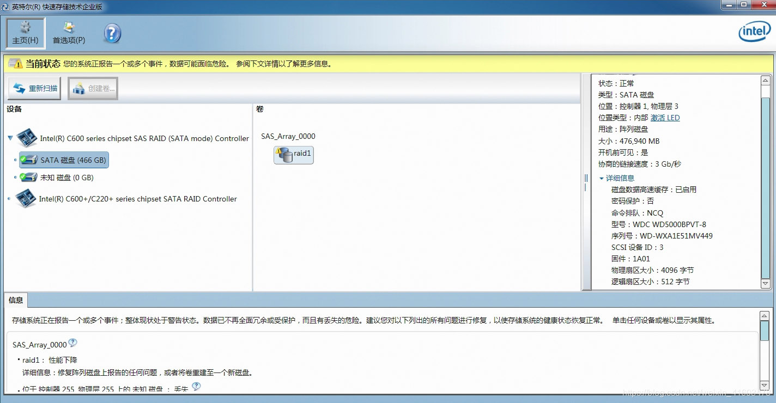The width and height of the screenshot is (776, 403).
Task: Open 首选项(P) preferences
Action: [x=69, y=33]
